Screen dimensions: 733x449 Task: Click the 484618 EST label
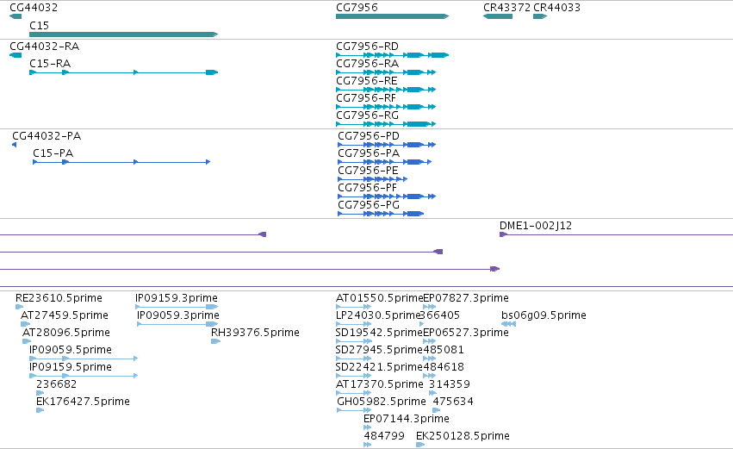tap(444, 368)
